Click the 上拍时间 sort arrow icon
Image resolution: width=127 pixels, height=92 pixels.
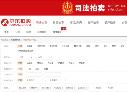87,88
